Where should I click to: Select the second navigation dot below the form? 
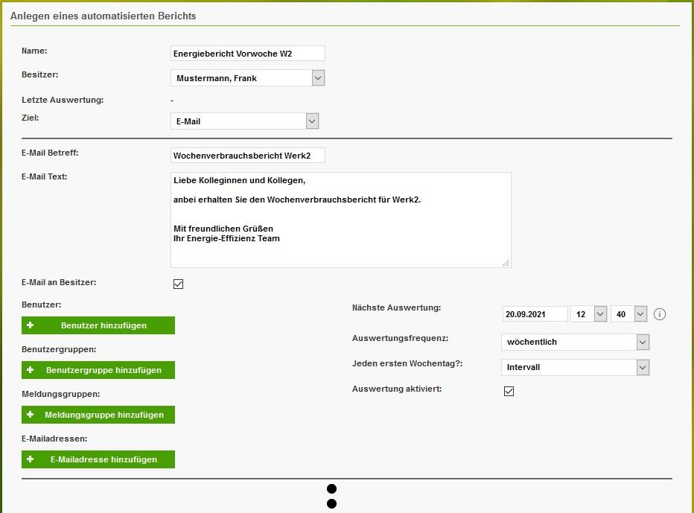332,503
